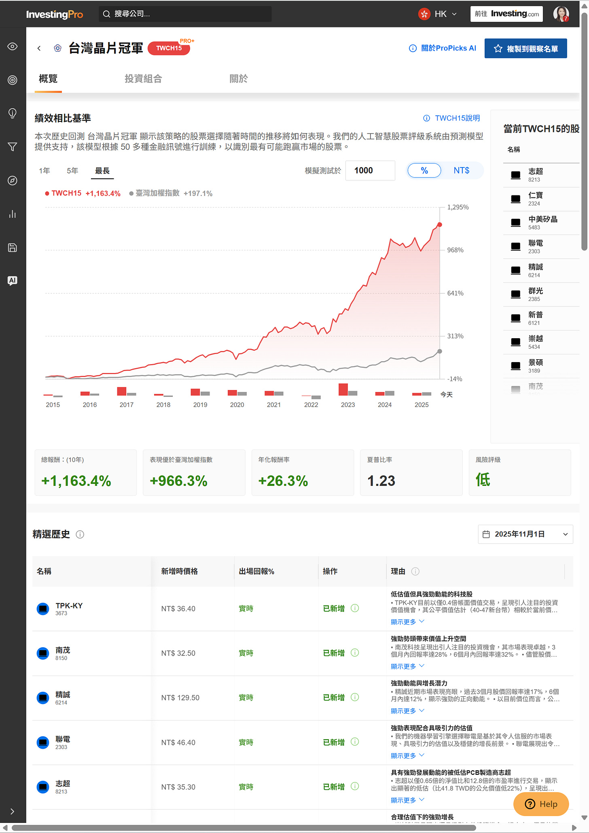This screenshot has width=589, height=833.
Task: Open the watchlist eye icon in sidebar
Action: point(13,47)
